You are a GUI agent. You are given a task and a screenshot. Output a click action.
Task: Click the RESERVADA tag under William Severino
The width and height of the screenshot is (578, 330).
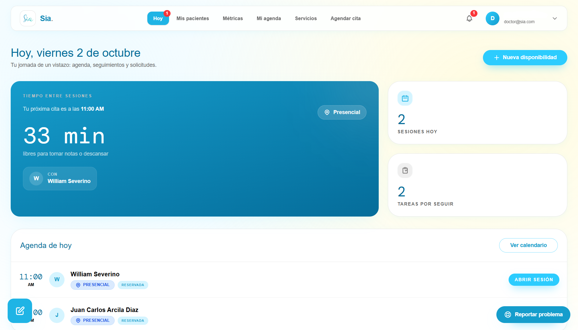(133, 285)
